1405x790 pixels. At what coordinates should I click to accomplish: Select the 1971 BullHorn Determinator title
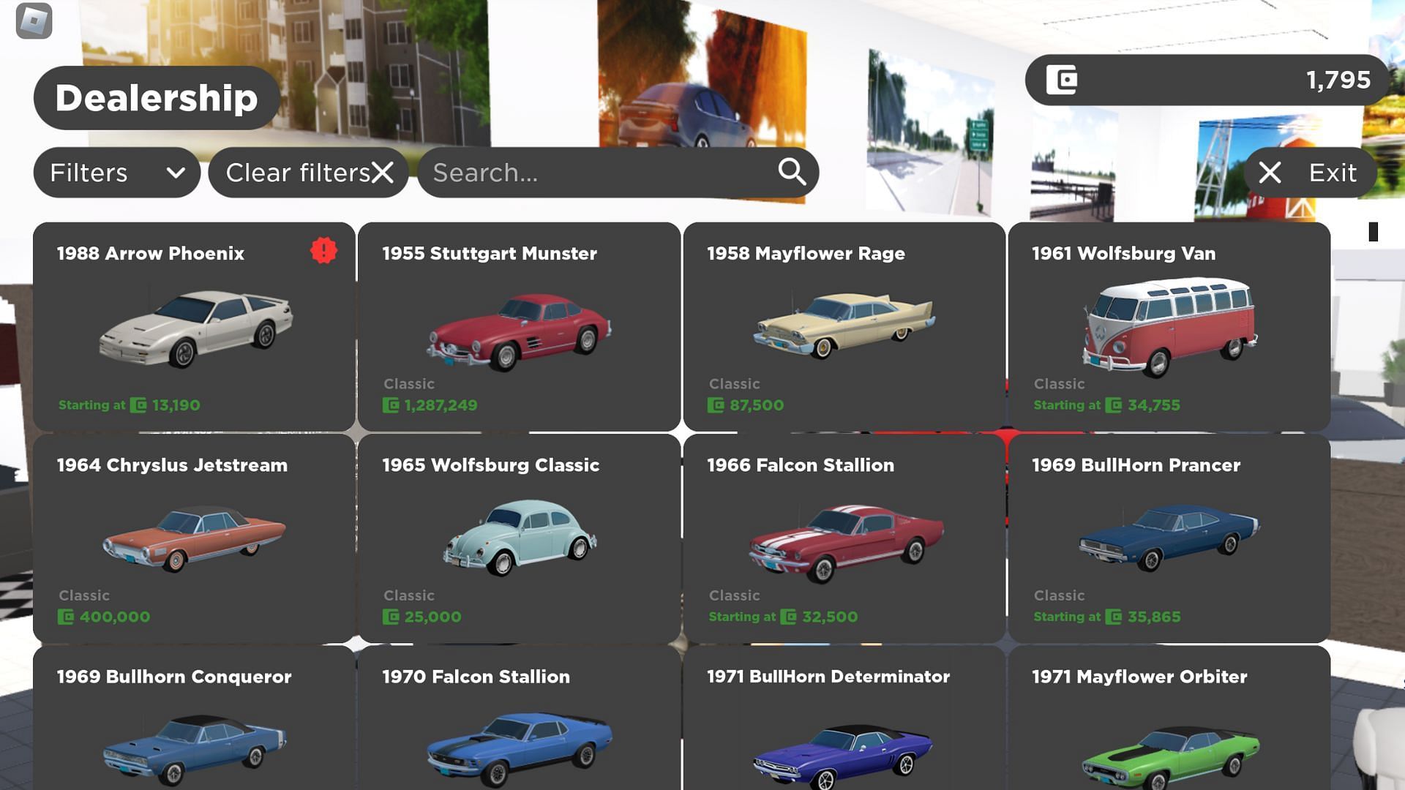[x=828, y=677]
